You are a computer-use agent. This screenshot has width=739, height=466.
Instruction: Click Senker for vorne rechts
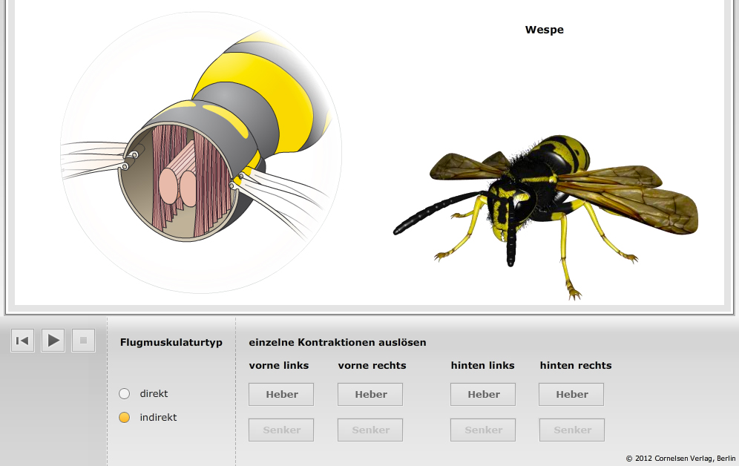pyautogui.click(x=370, y=430)
